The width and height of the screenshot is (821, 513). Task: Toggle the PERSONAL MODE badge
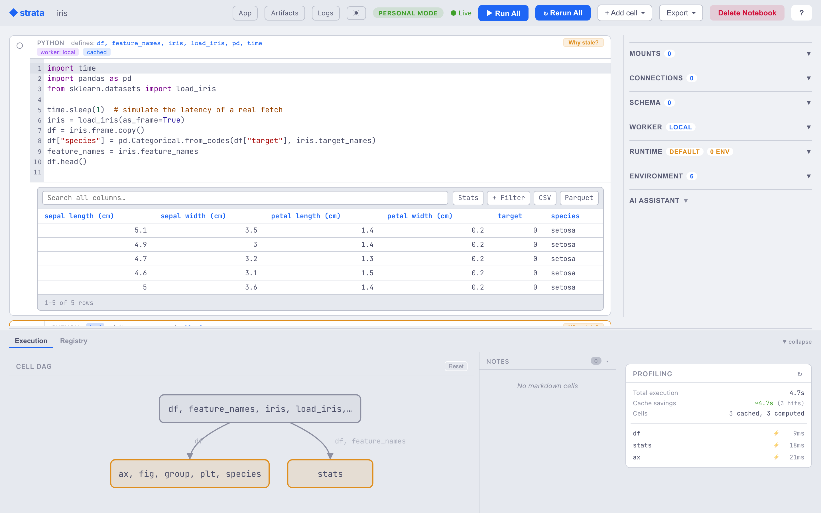point(408,13)
